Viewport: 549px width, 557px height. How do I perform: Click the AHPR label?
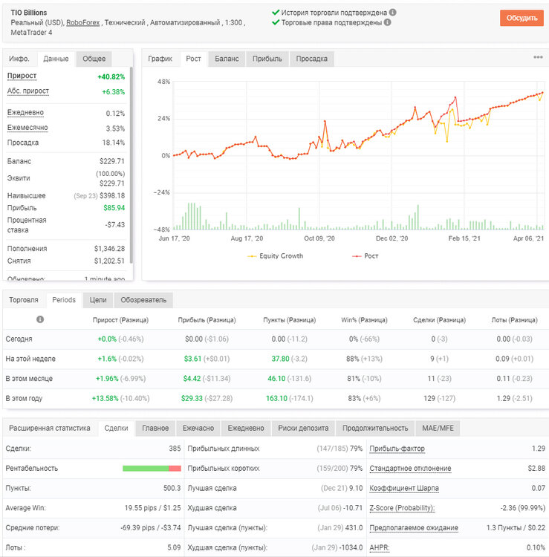point(379,548)
